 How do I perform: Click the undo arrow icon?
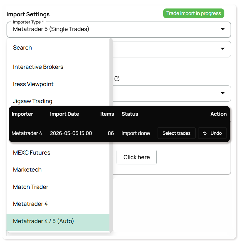[x=205, y=133]
